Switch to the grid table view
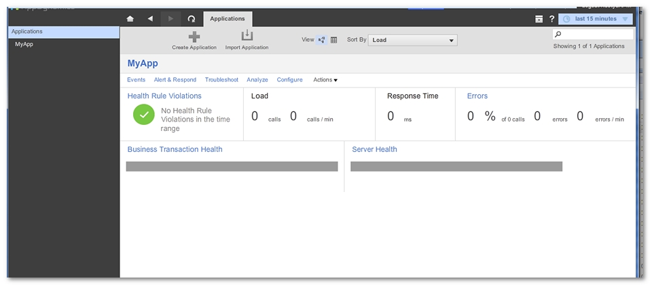Image resolution: width=650 pixels, height=285 pixels. point(333,40)
